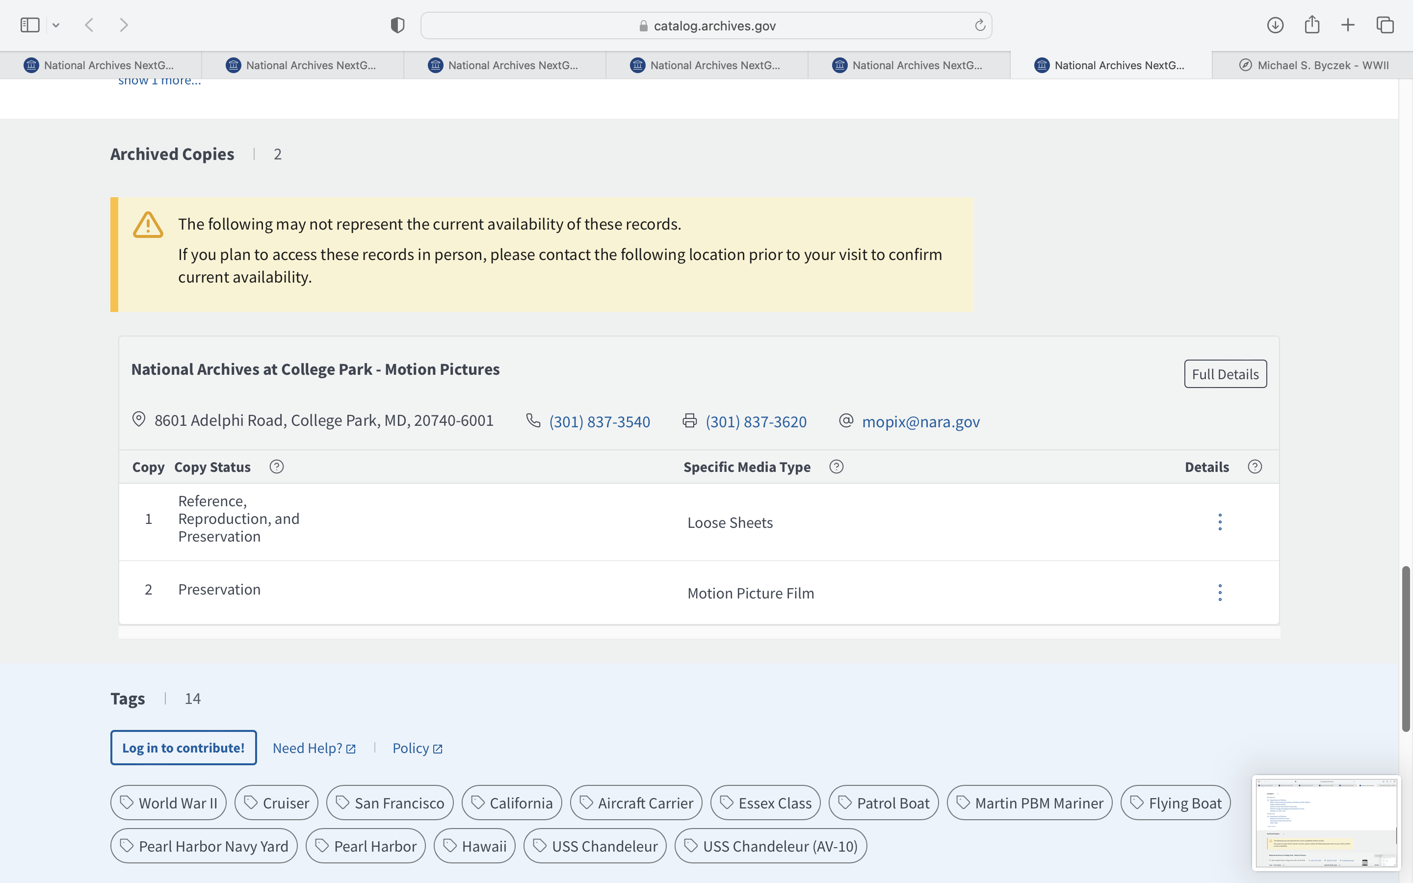Click the Specific Media Type help icon
The height and width of the screenshot is (883, 1413).
point(836,467)
